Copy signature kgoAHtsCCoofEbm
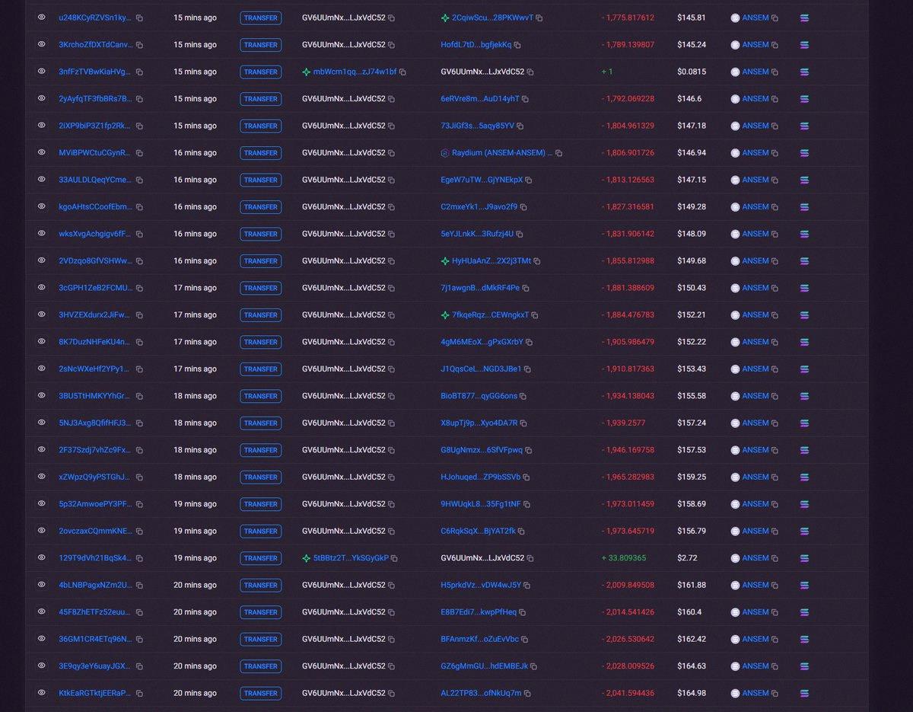Viewport: 913px width, 712px height. point(139,207)
